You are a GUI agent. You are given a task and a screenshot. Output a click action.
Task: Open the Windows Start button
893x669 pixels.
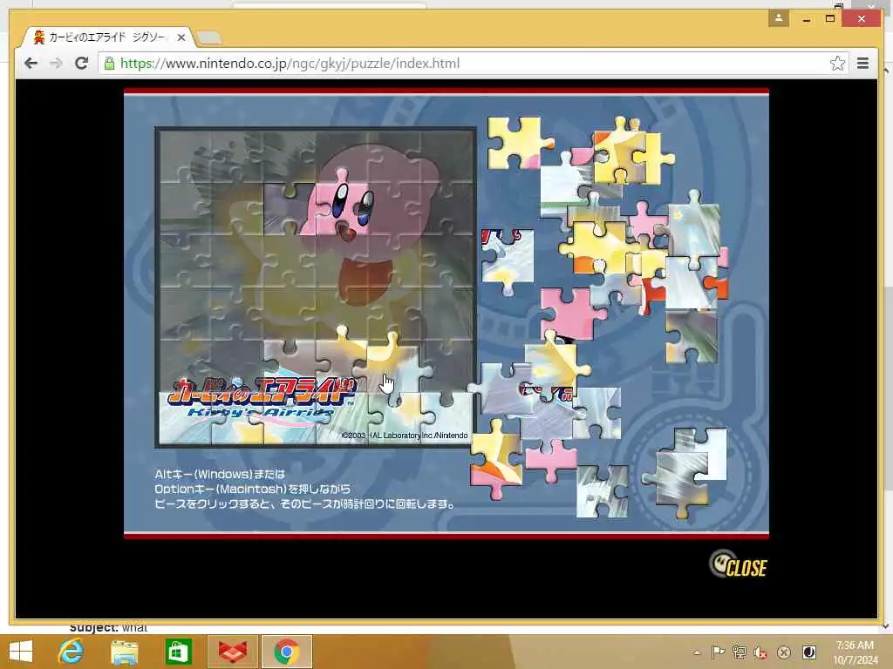point(21,652)
